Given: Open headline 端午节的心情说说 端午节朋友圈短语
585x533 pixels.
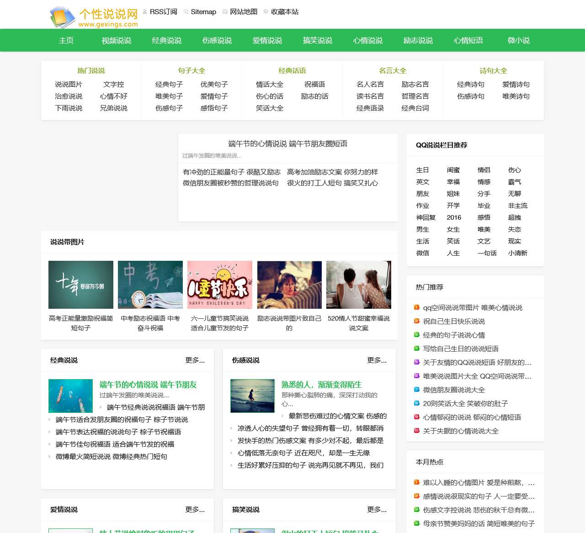Looking at the screenshot, I should coord(288,144).
